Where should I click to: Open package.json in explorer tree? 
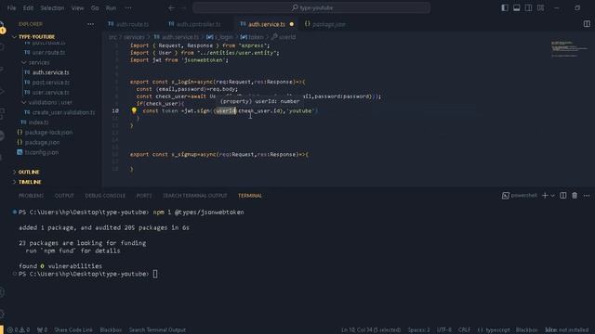[42, 142]
